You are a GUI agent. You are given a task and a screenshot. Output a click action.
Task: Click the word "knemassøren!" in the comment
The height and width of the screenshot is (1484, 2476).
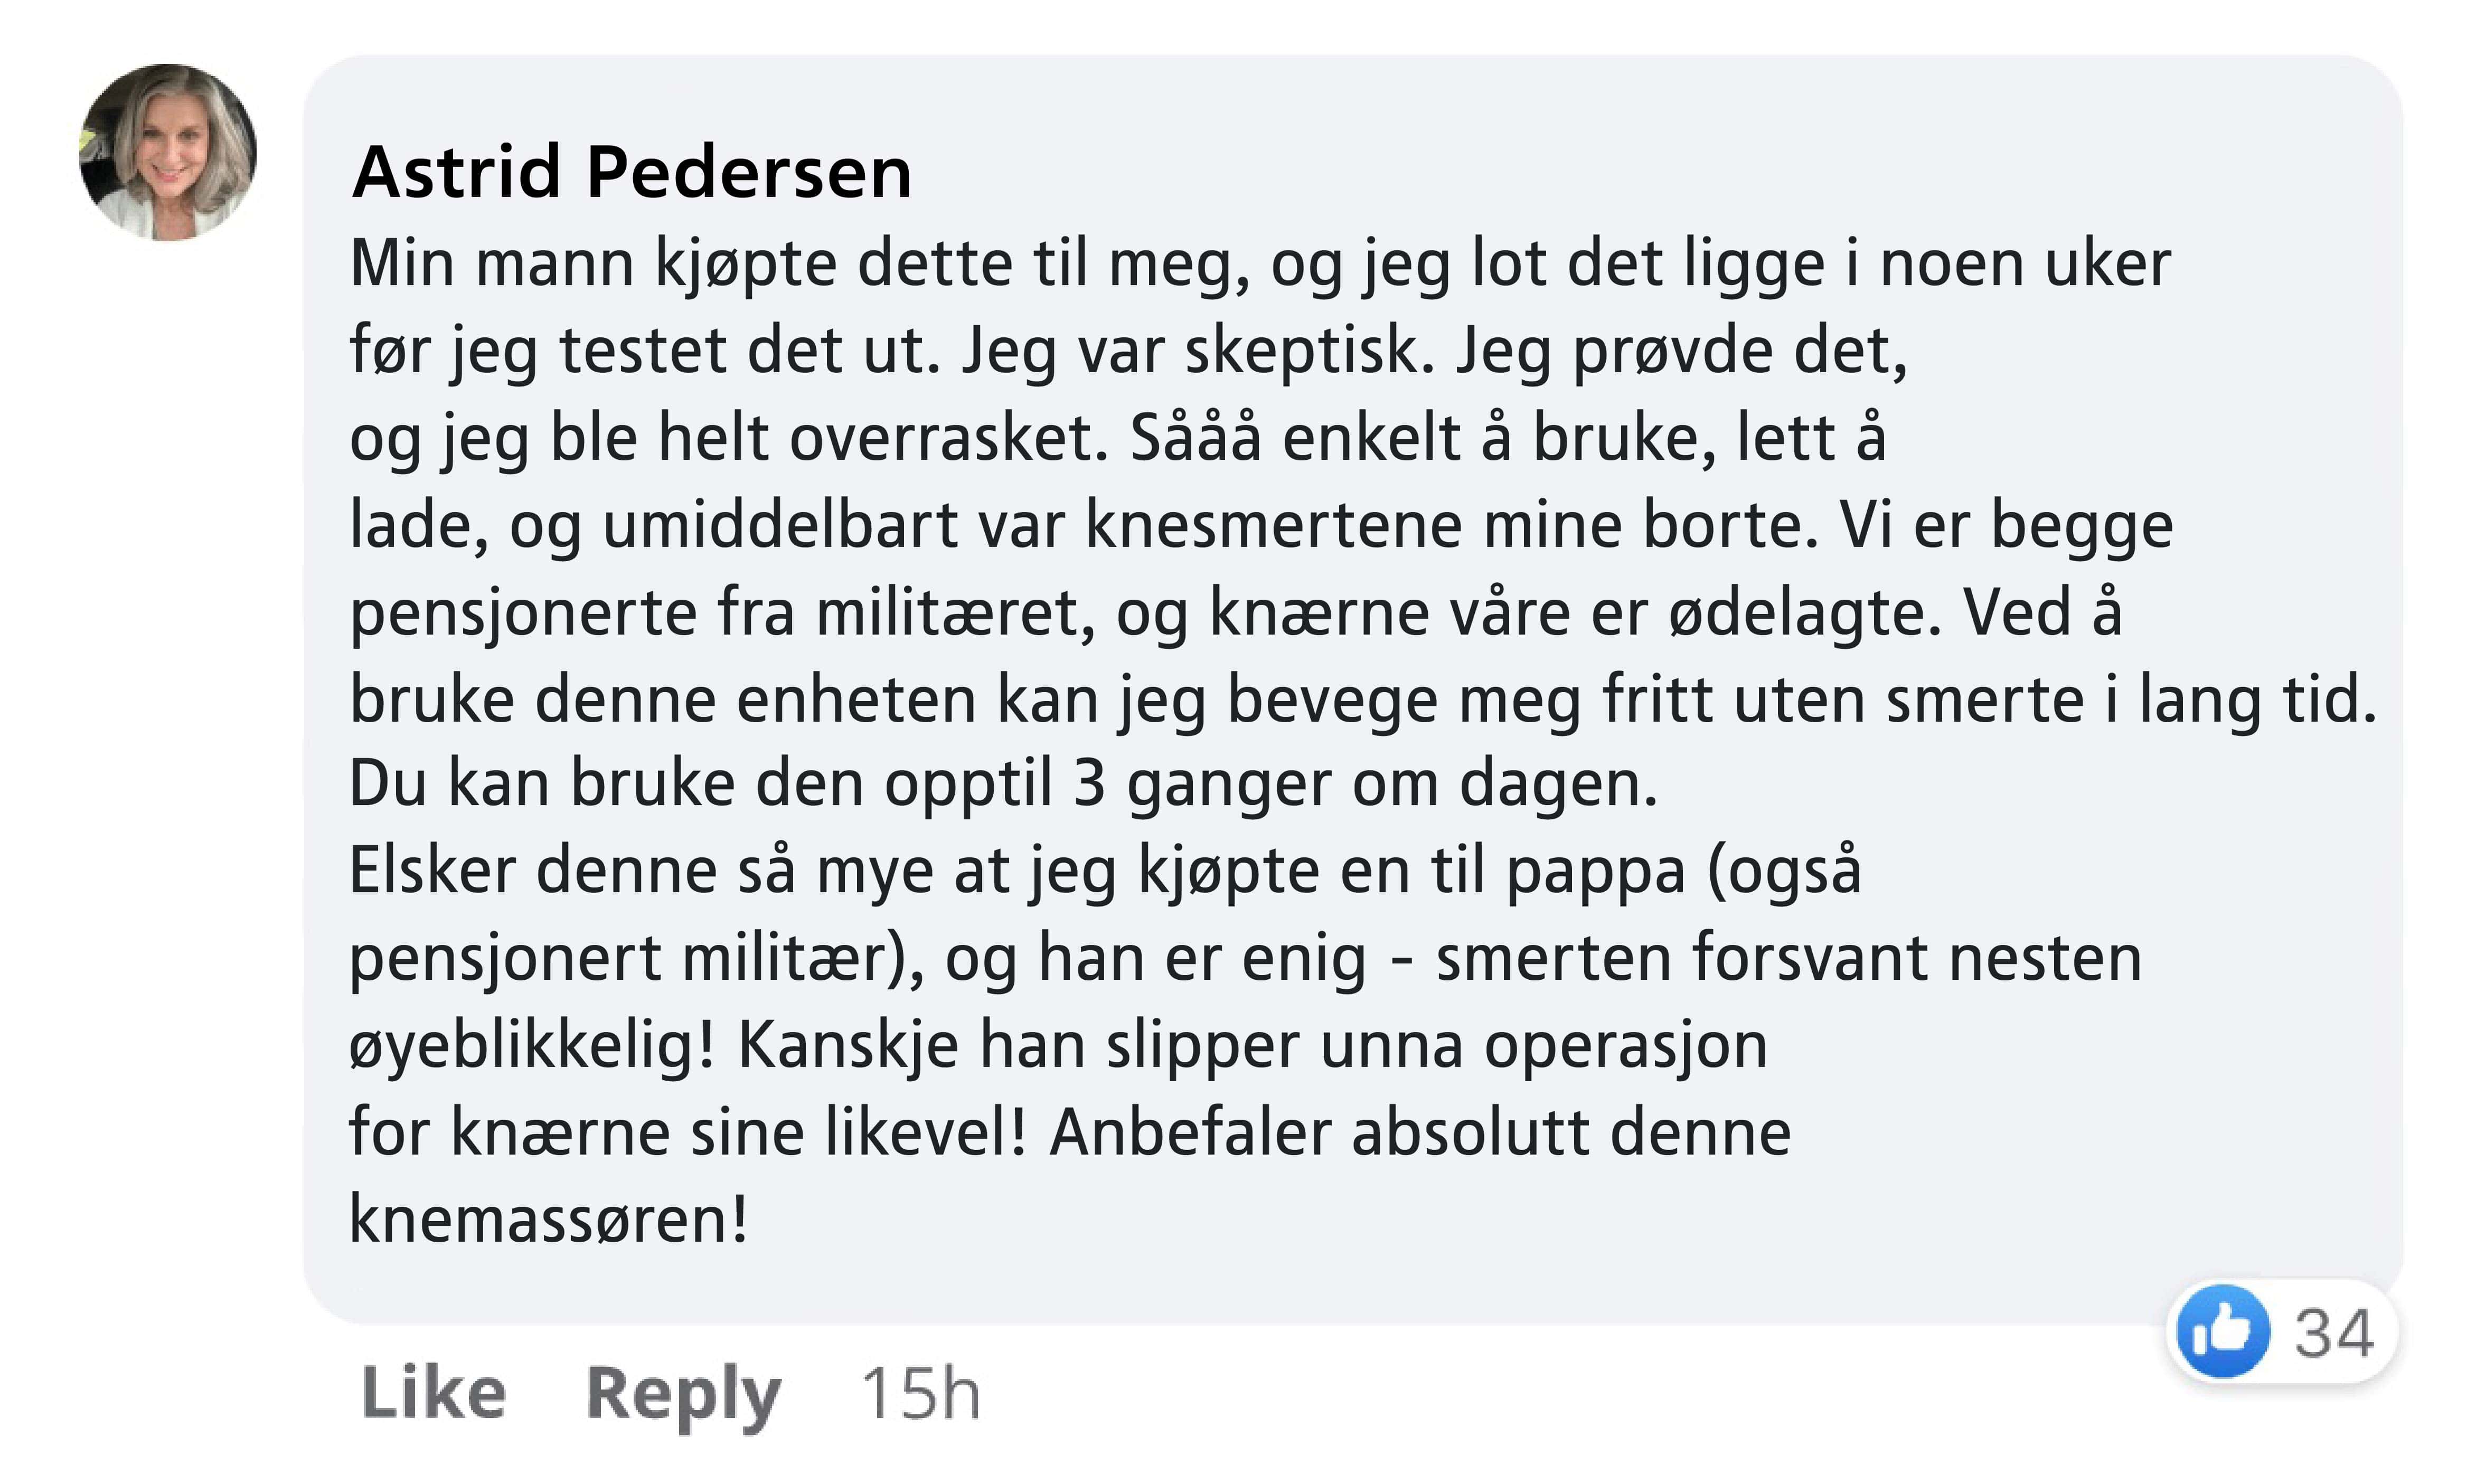(x=548, y=1220)
